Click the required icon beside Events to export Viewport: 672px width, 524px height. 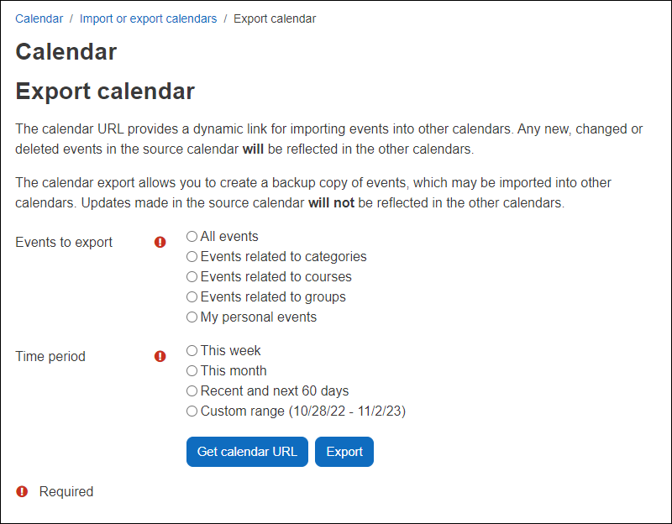(x=160, y=242)
